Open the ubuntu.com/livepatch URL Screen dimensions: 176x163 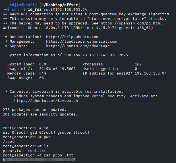point(46,101)
